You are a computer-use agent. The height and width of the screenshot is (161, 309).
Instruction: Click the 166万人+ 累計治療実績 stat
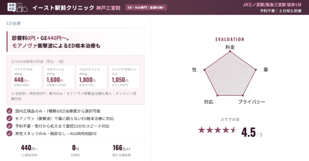[x=122, y=150]
